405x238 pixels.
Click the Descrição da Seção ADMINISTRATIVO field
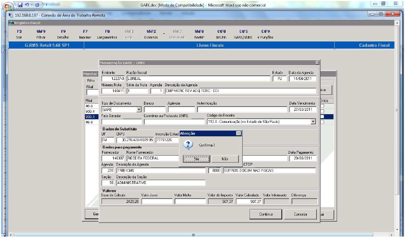coord(161,183)
